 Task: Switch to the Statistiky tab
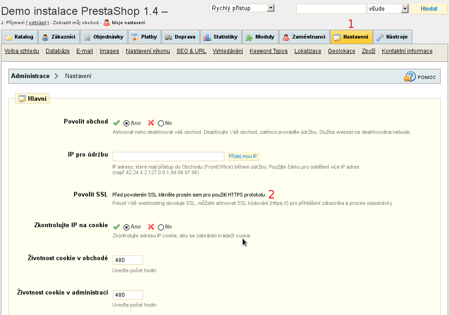221,37
